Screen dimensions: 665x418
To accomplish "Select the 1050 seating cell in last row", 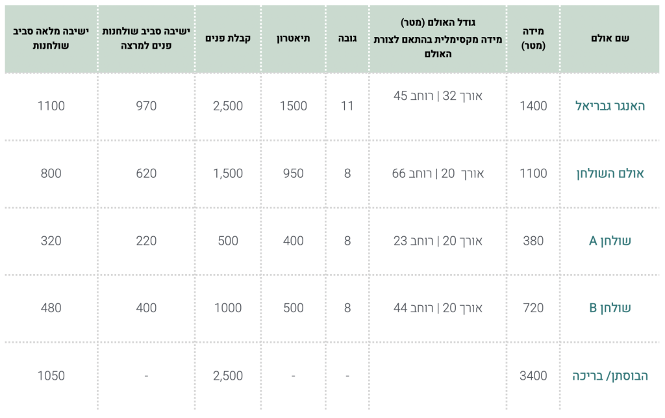I will (x=51, y=376).
